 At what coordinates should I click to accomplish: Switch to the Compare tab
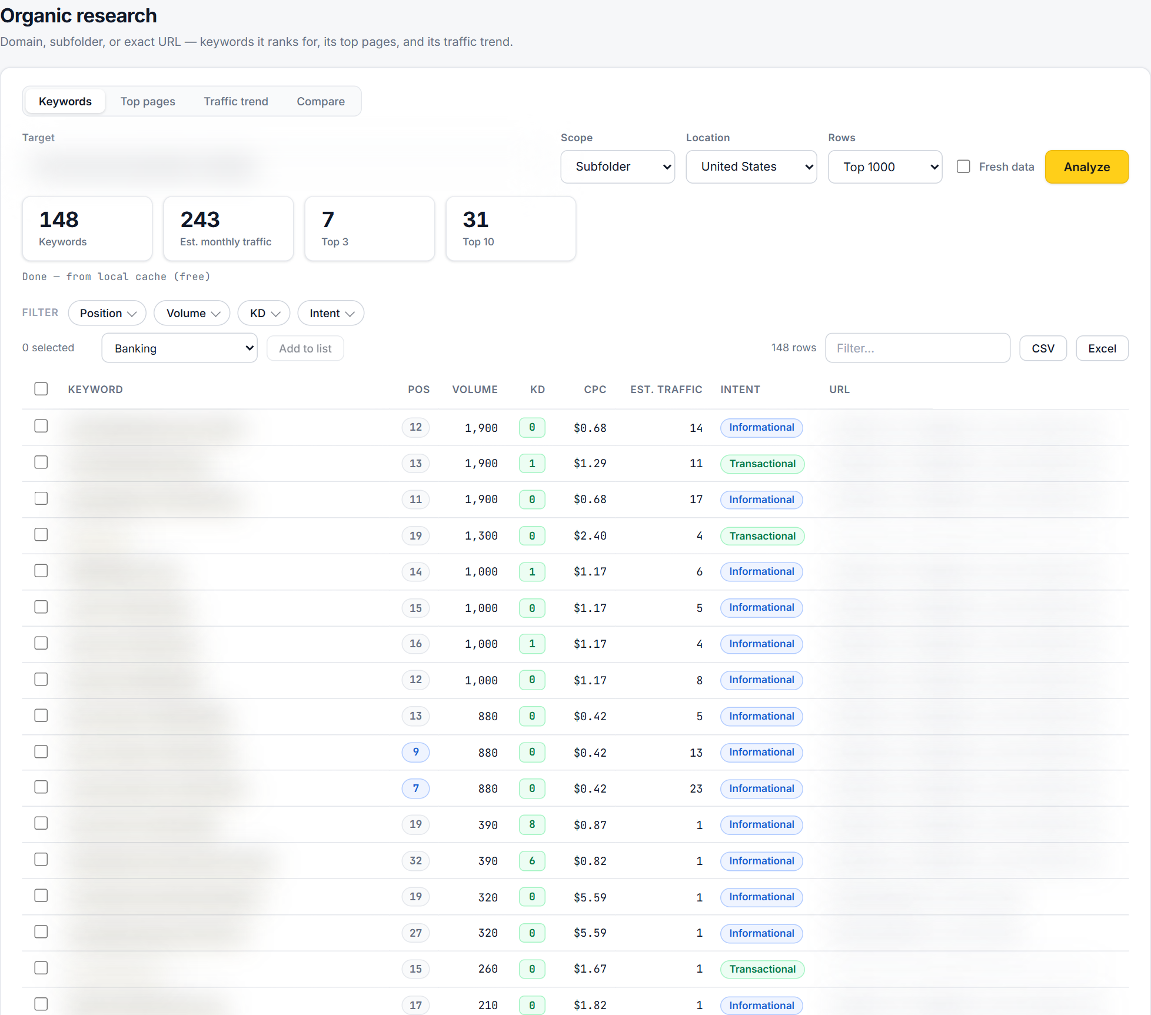(321, 101)
